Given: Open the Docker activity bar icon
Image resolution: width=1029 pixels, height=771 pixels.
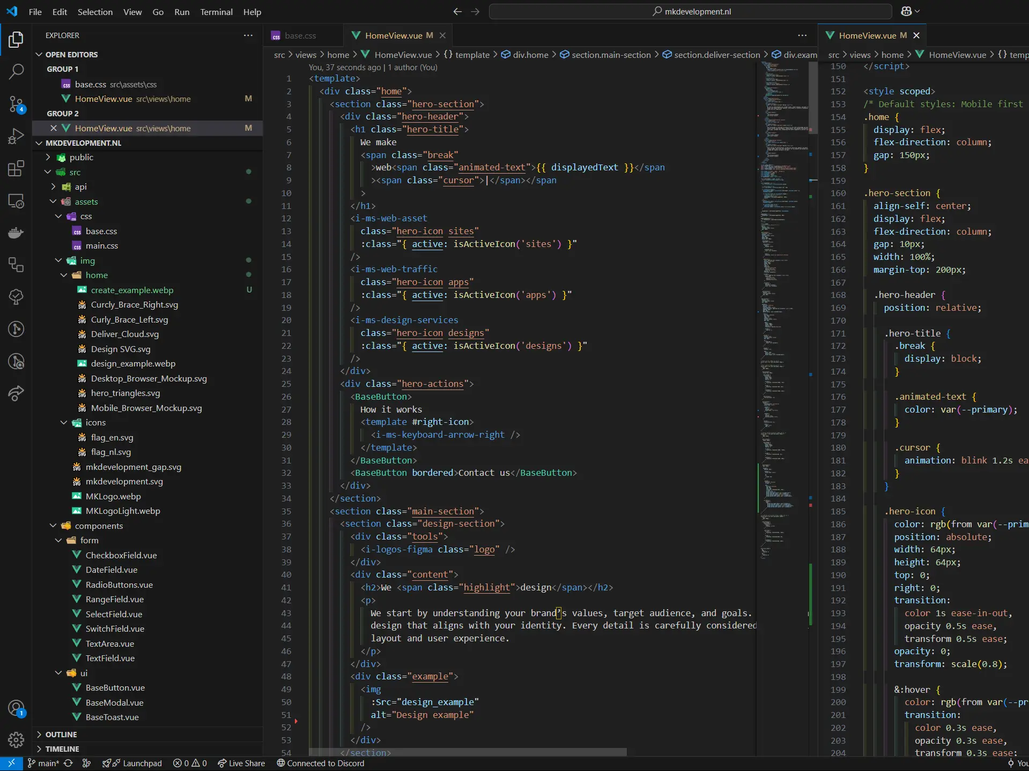Looking at the screenshot, I should click(x=16, y=233).
